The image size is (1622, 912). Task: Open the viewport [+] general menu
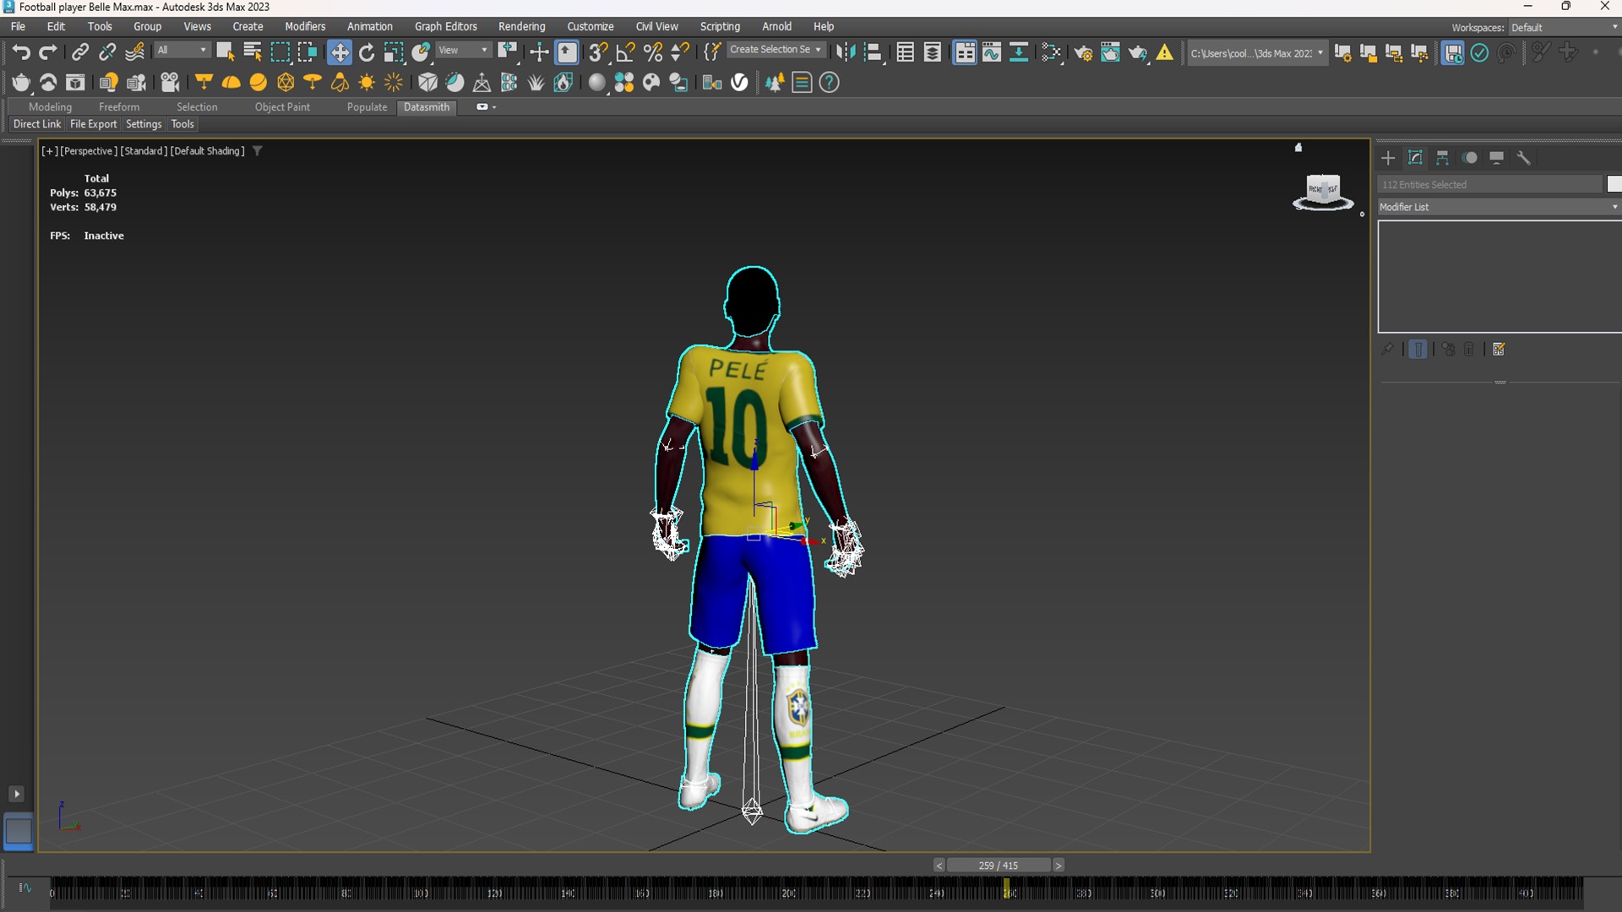[50, 151]
